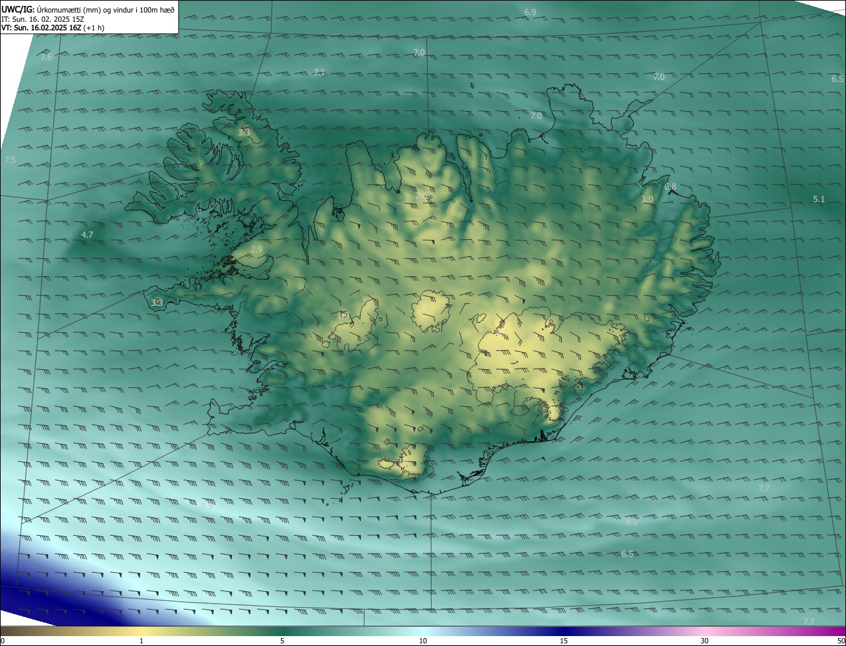
Task: Click the color scale tick label 10
Action: 423,641
